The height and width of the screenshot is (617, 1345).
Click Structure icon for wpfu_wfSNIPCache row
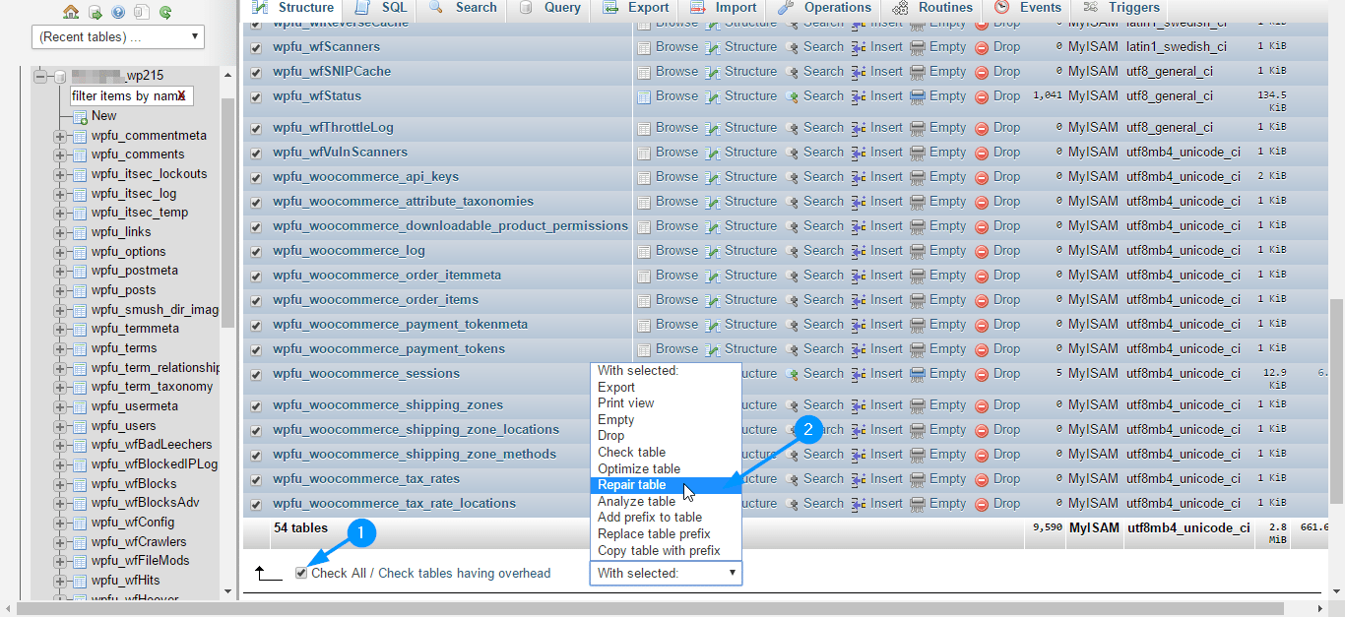pos(714,72)
